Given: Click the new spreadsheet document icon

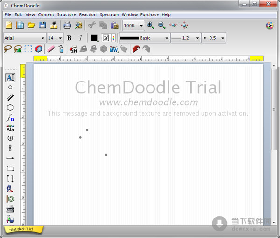Looking at the screenshot, I should pyautogui.click(x=20, y=25).
